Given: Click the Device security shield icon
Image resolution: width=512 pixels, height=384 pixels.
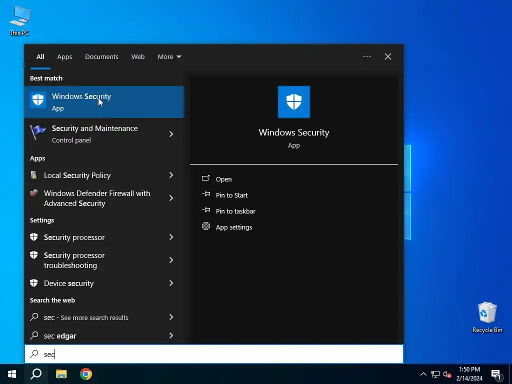Looking at the screenshot, I should click(x=34, y=283).
